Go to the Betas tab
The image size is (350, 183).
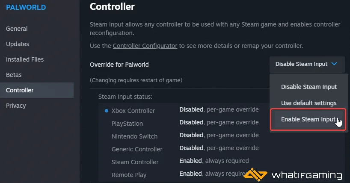click(14, 75)
